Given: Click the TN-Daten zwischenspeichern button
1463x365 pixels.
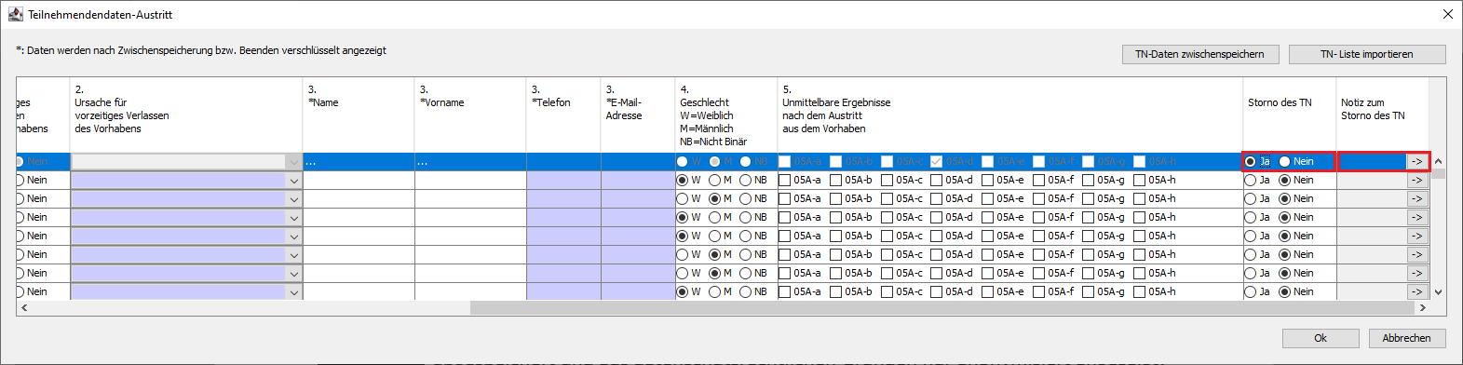Looking at the screenshot, I should 1199,54.
